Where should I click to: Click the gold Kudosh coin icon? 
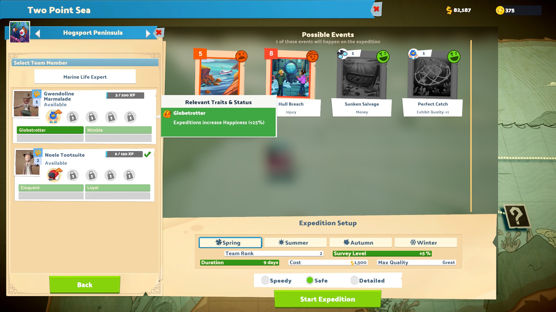pyautogui.click(x=500, y=10)
